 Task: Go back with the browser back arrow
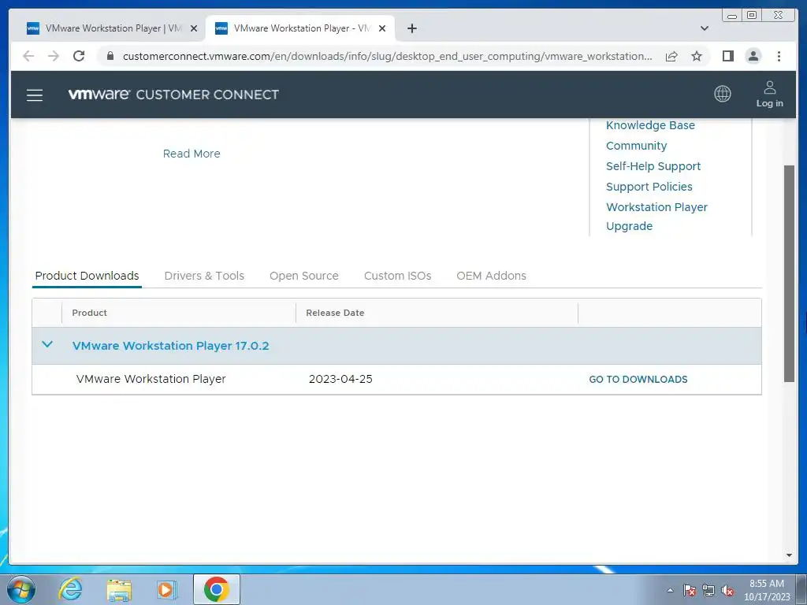28,56
